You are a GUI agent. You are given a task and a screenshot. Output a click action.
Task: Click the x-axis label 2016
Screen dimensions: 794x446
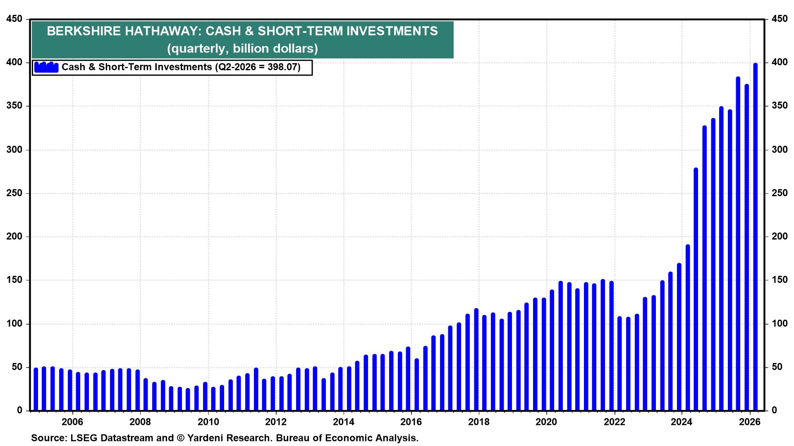tap(411, 422)
